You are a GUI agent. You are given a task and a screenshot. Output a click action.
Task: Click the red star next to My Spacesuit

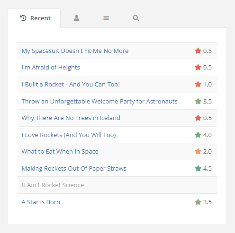[198, 51]
